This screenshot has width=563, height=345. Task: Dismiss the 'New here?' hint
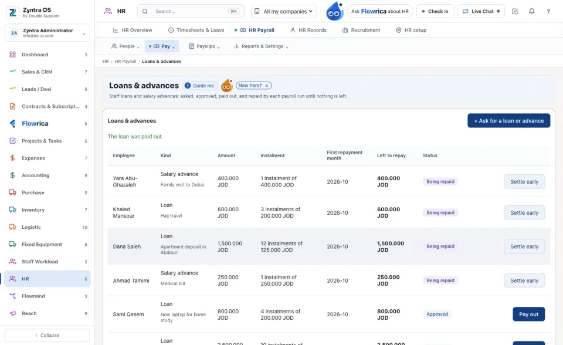click(x=266, y=86)
